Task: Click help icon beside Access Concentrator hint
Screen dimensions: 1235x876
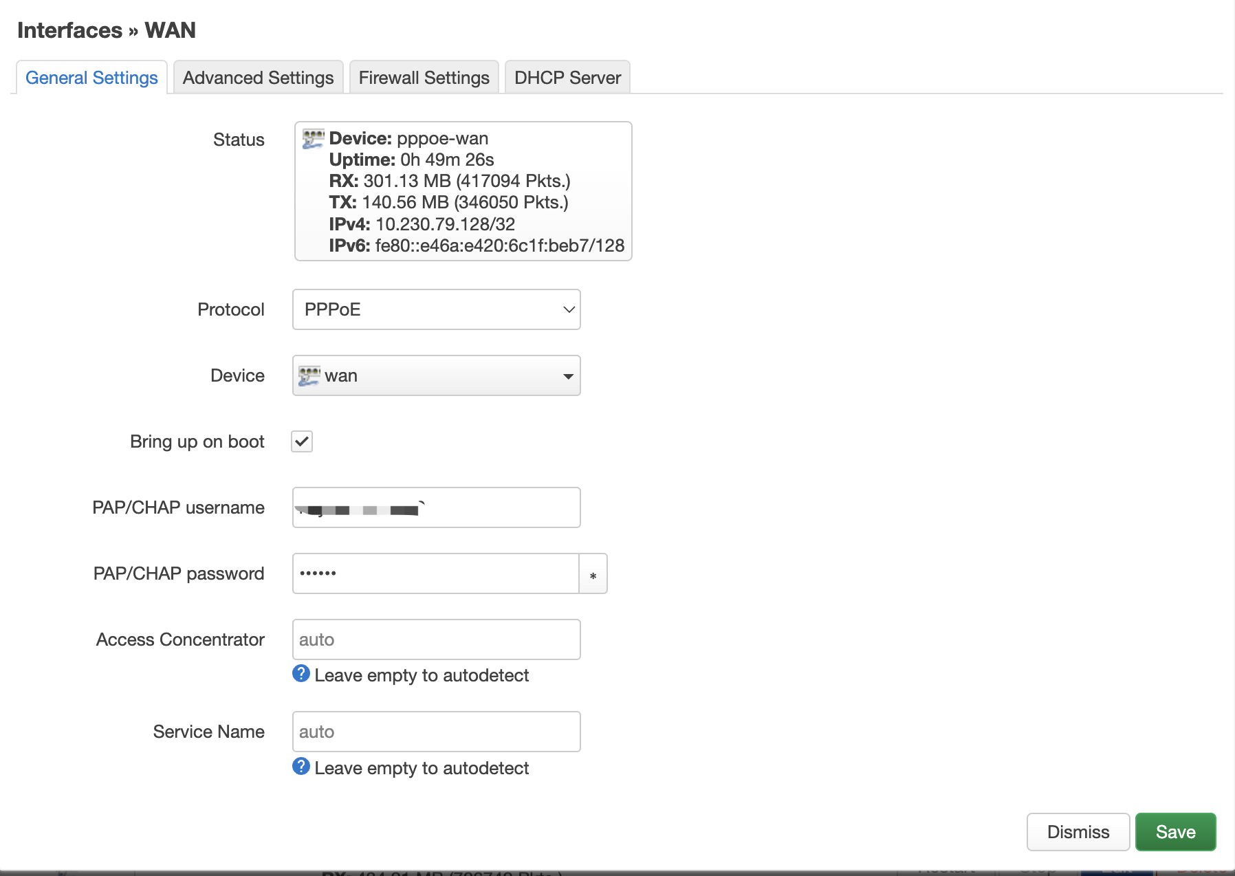Action: pyautogui.click(x=300, y=673)
